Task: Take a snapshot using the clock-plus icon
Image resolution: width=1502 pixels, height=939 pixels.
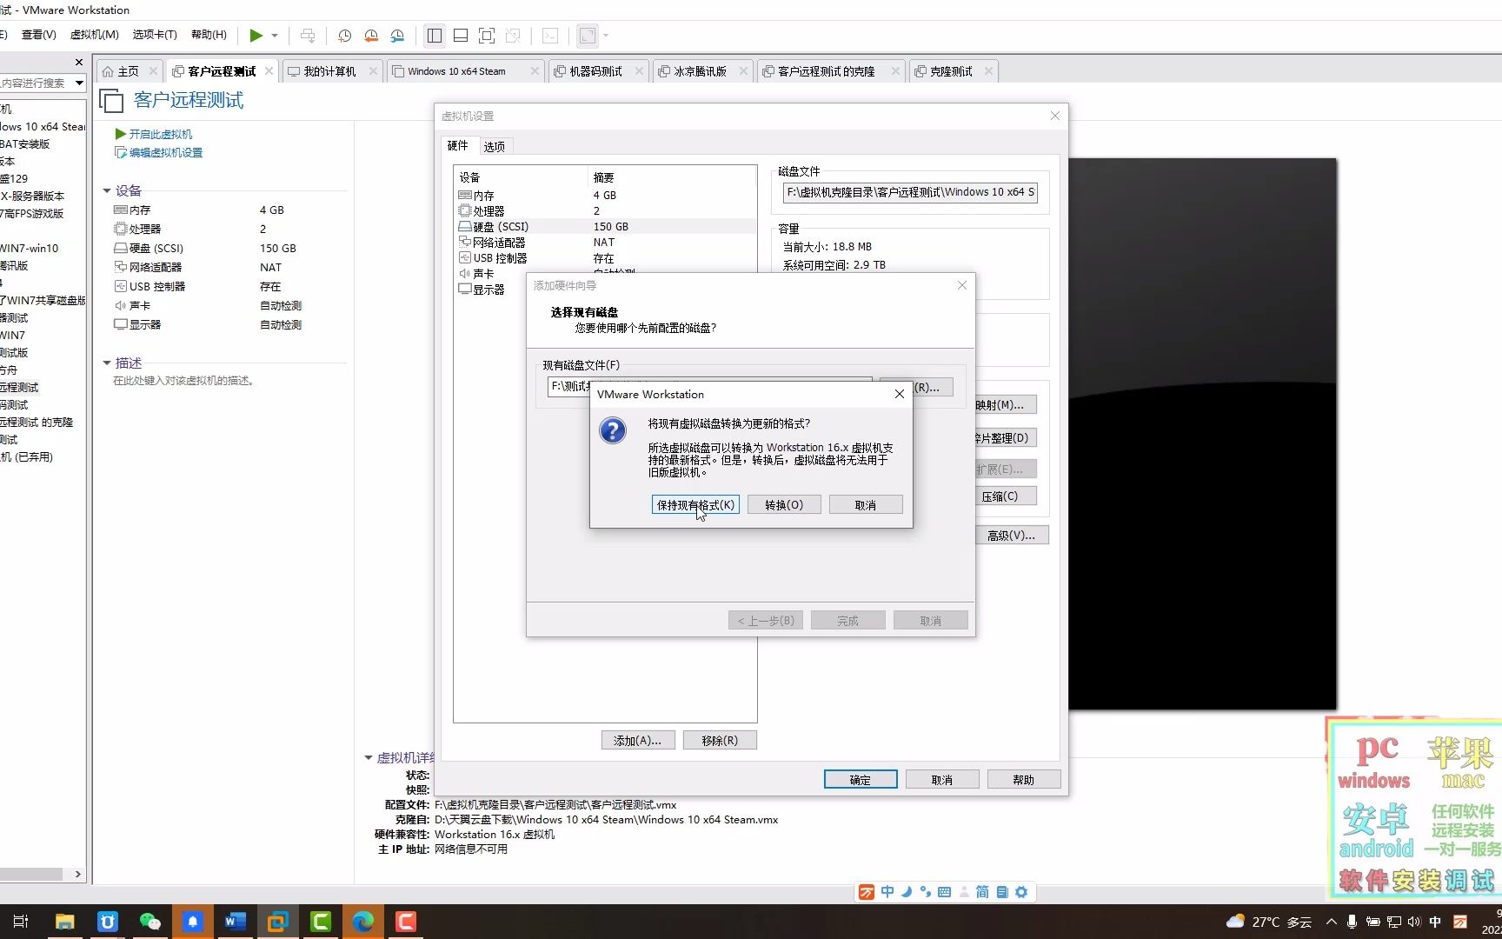Action: (344, 36)
